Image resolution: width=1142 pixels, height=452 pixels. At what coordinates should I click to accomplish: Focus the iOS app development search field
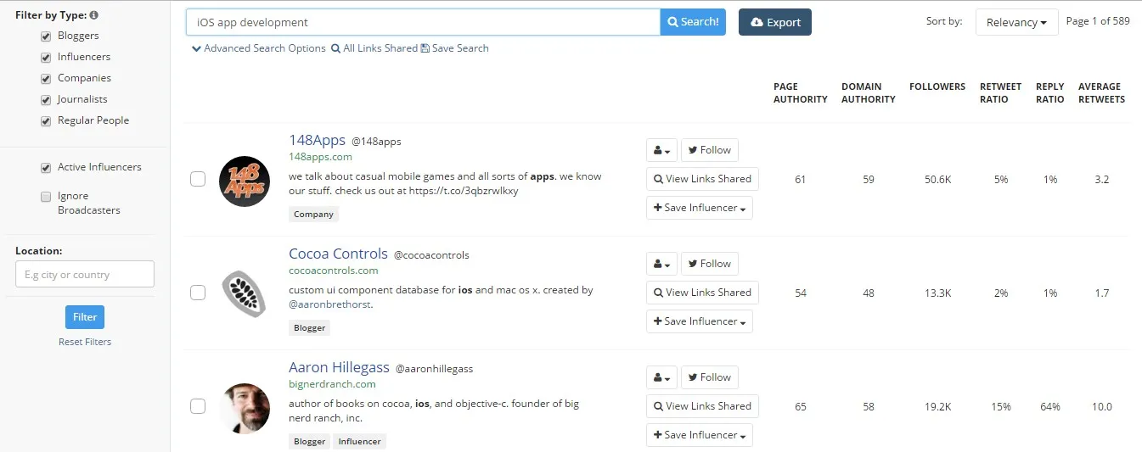(423, 22)
